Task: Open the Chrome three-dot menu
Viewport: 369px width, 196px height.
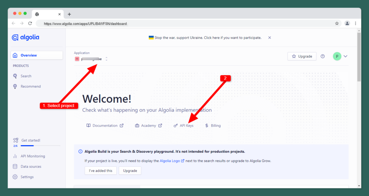Action: pos(356,23)
